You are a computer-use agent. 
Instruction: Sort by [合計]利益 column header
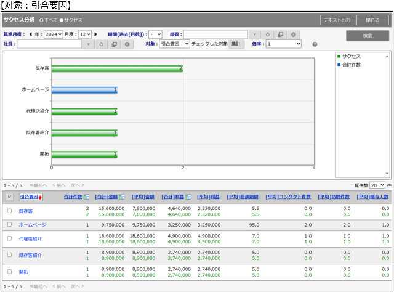(173, 197)
